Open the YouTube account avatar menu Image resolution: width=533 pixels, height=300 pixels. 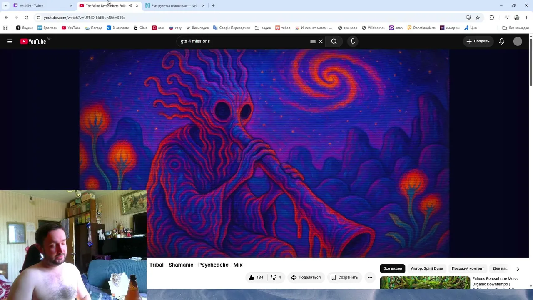click(x=518, y=41)
